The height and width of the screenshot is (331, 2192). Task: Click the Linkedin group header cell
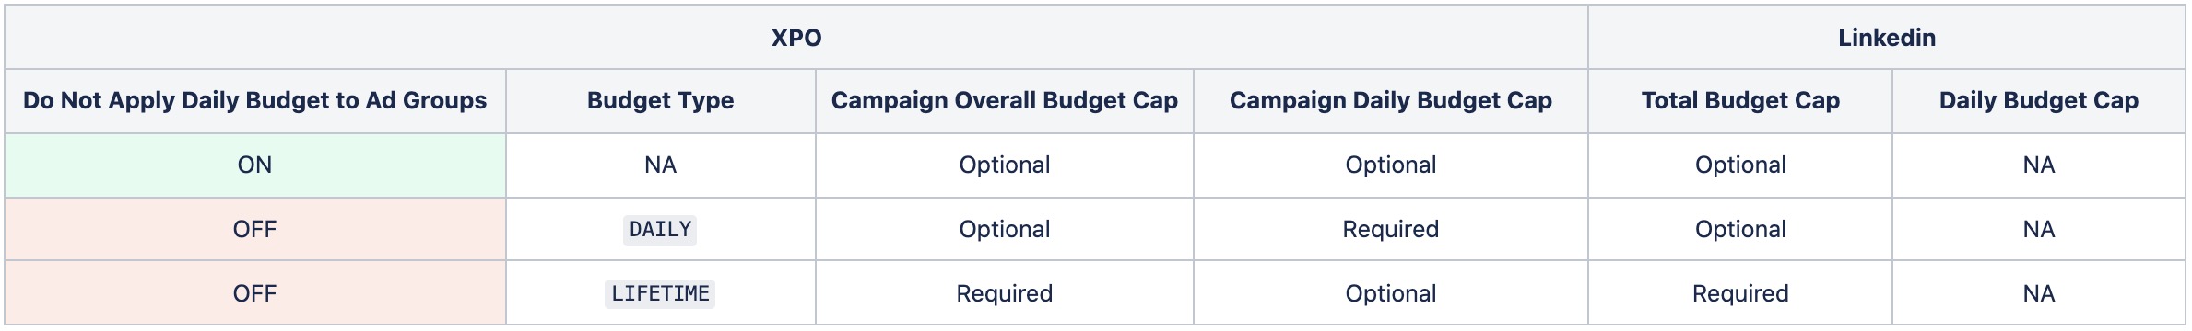click(1886, 38)
